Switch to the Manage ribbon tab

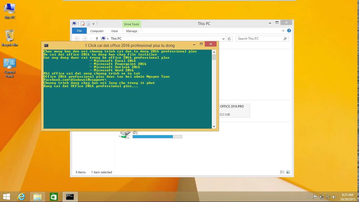pos(132,31)
